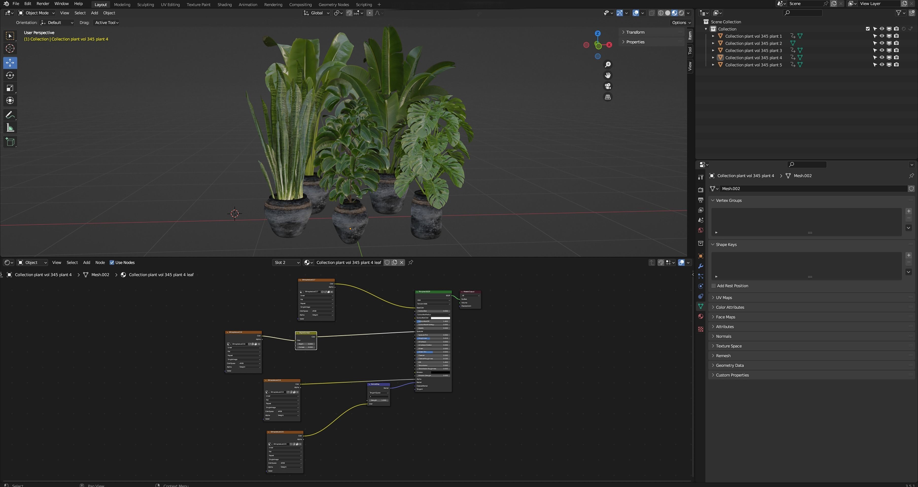Screen dimensions: 918x487
Task: Click the Pan view hand icon
Action: coord(608,75)
